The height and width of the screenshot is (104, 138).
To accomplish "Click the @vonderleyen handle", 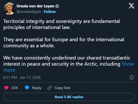I will [x=29, y=12].
